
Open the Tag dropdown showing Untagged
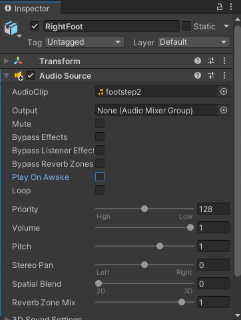coord(85,42)
